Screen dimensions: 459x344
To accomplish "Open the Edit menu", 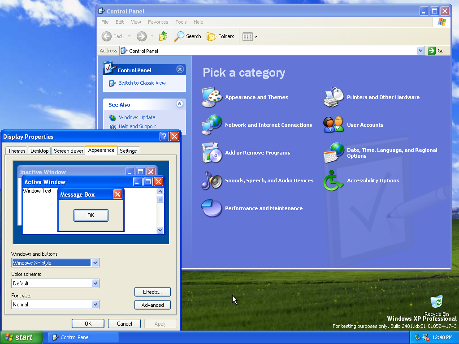I will (119, 22).
